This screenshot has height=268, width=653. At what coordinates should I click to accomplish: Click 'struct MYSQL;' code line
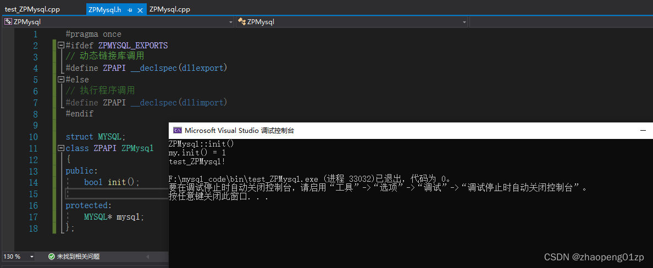96,137
